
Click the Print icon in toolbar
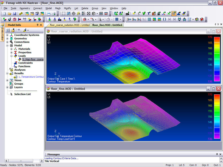[54, 14]
